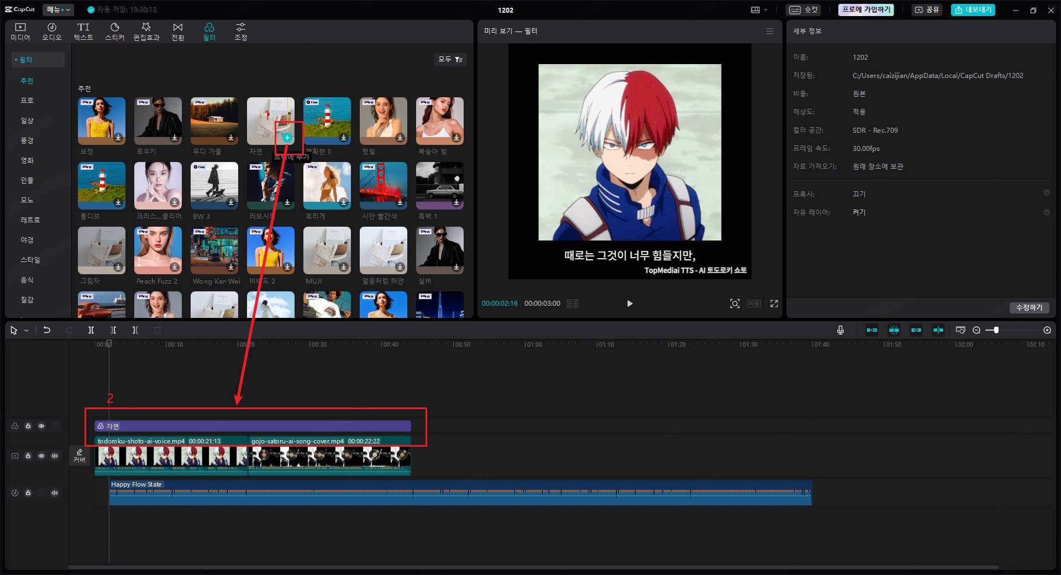This screenshot has width=1061, height=575.
Task: Click the Delete right trim tool
Action: [135, 330]
